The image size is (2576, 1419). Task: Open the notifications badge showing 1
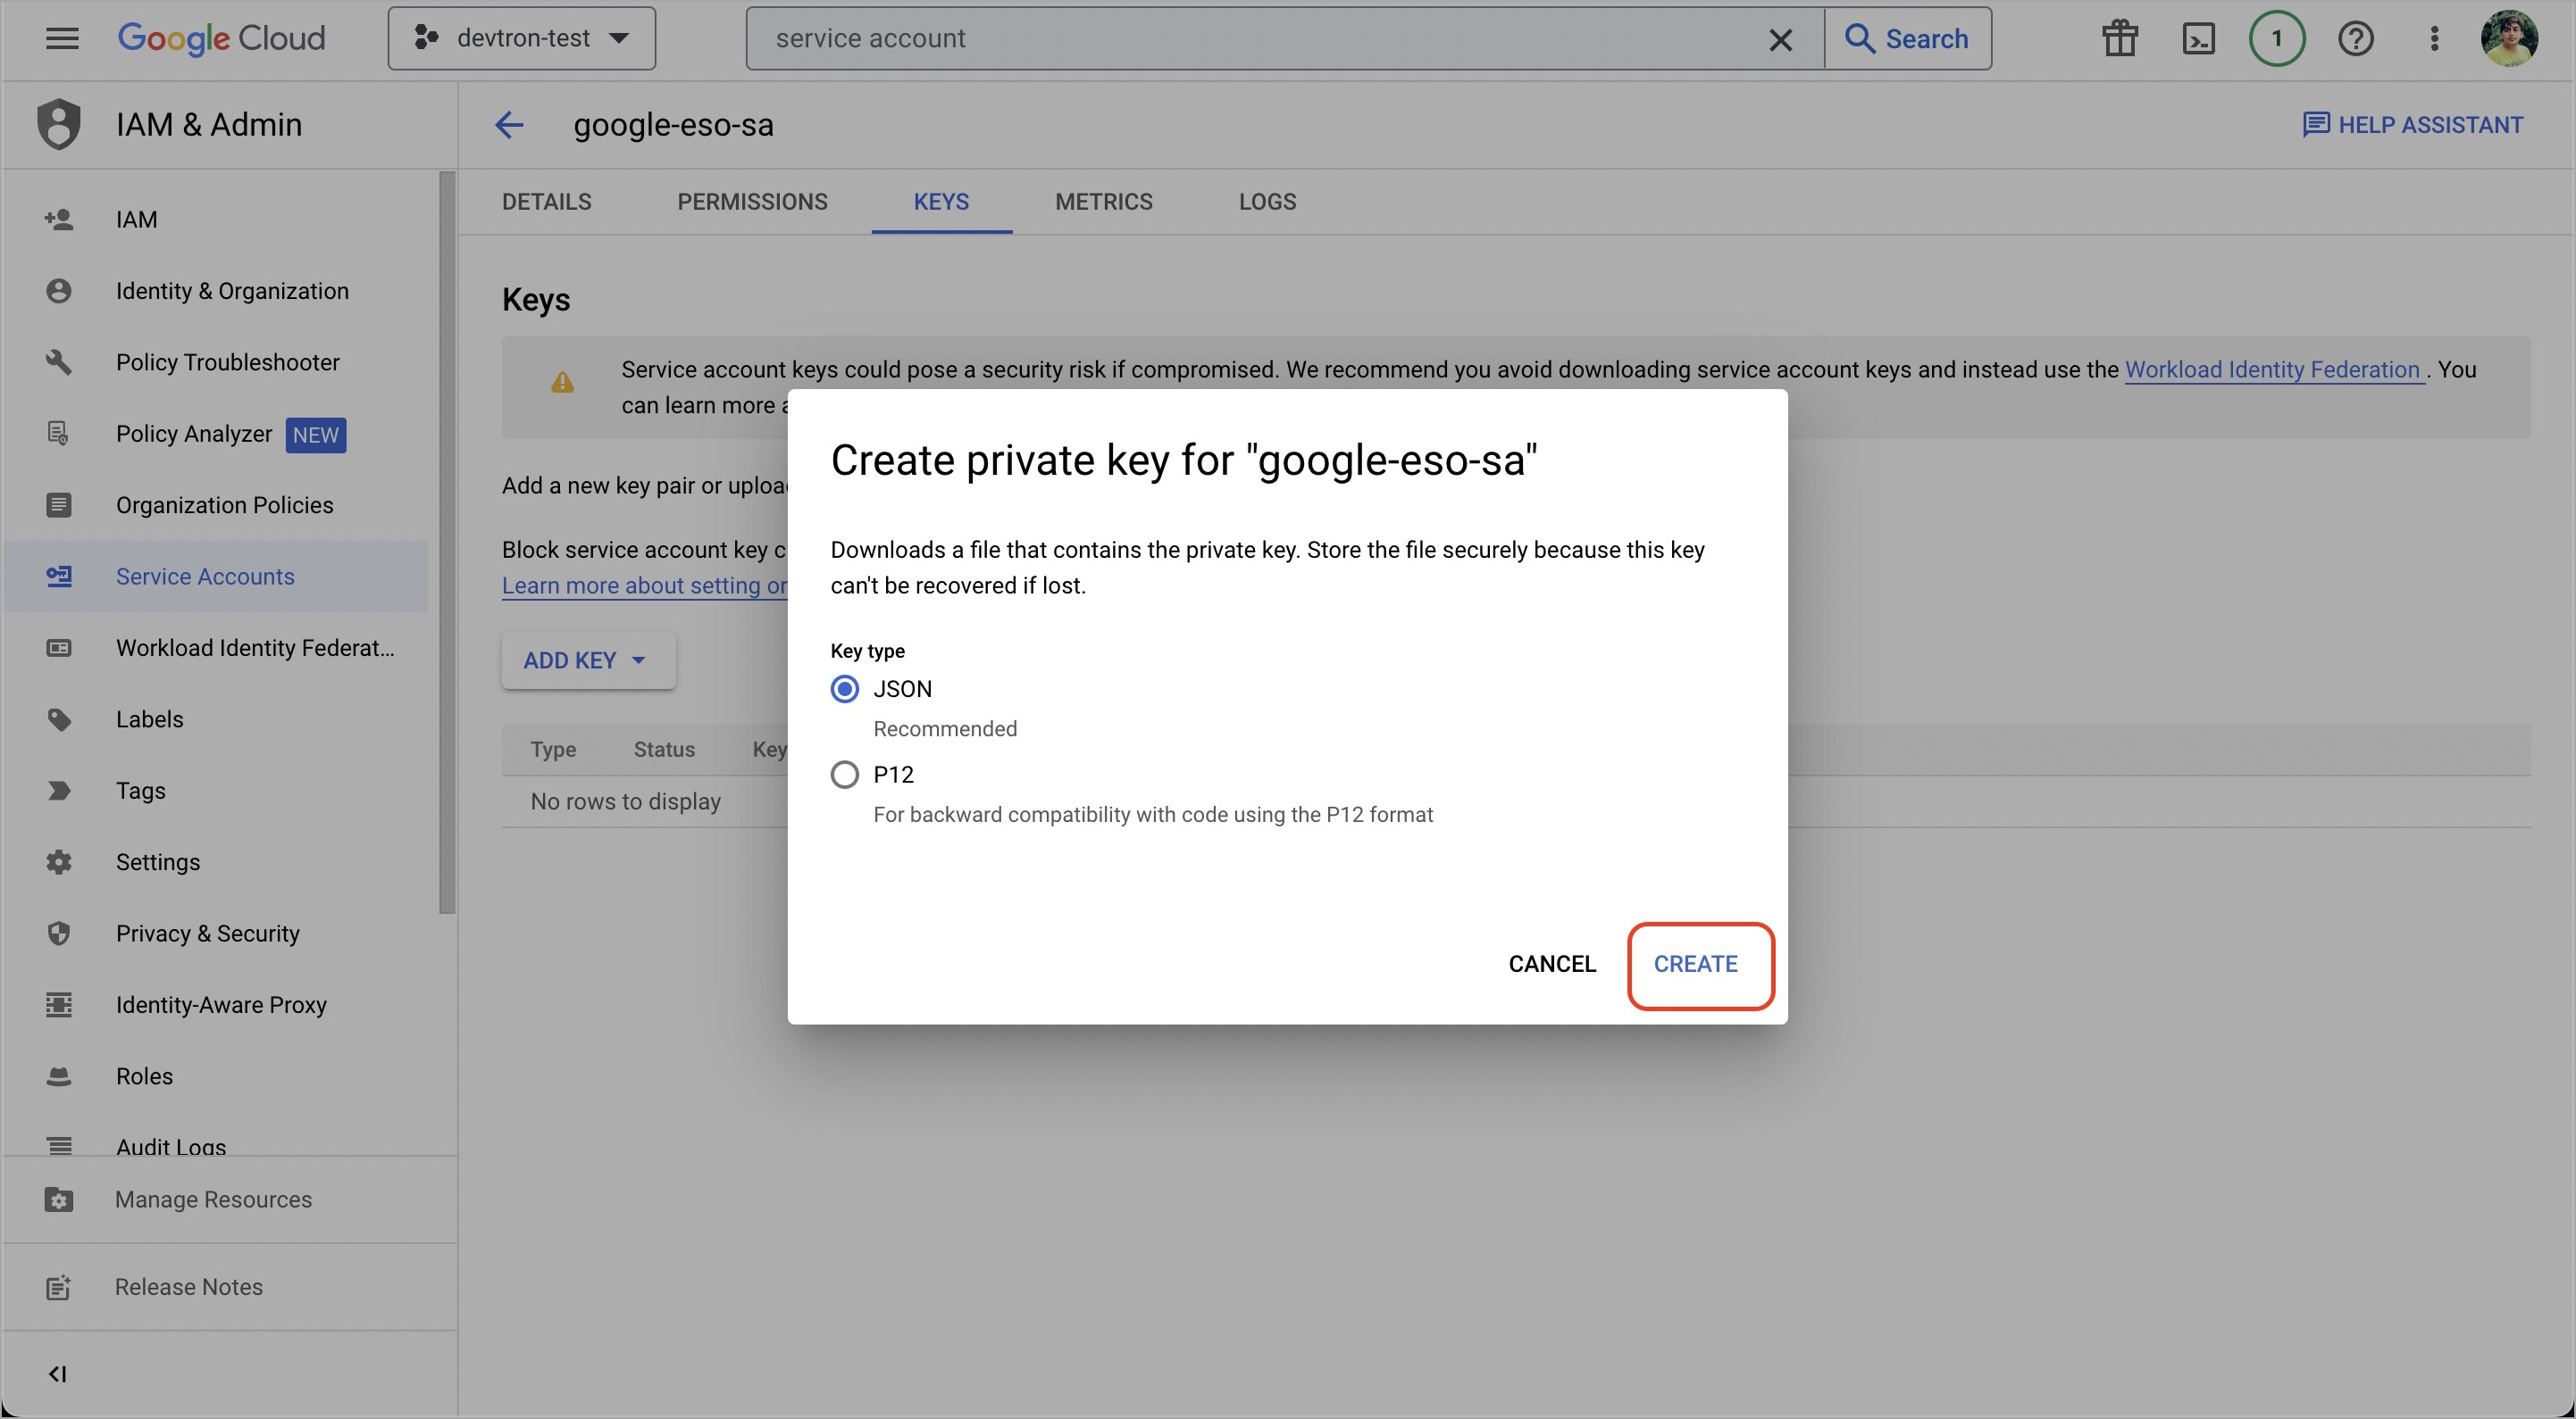pos(2277,39)
